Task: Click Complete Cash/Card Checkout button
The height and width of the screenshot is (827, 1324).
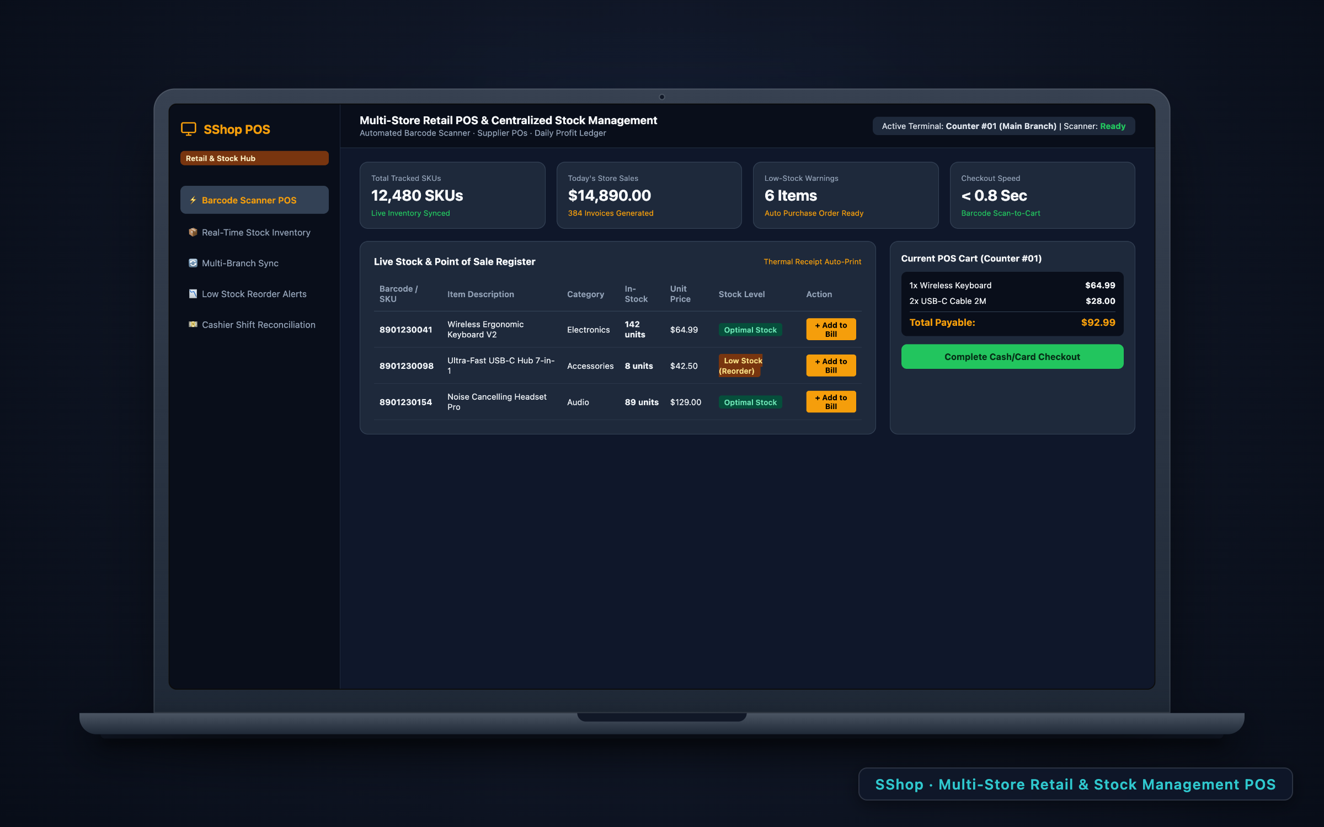Action: point(1012,357)
